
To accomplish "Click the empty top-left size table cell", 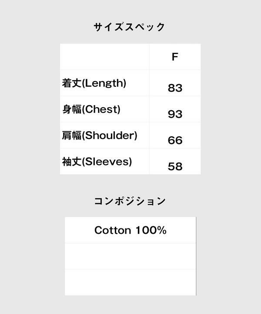I will 104,57.
